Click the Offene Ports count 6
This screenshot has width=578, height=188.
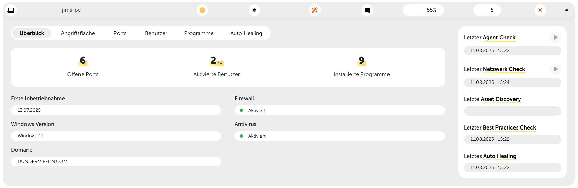click(x=83, y=61)
